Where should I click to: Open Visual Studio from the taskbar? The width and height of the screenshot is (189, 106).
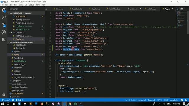[x=53, y=104]
